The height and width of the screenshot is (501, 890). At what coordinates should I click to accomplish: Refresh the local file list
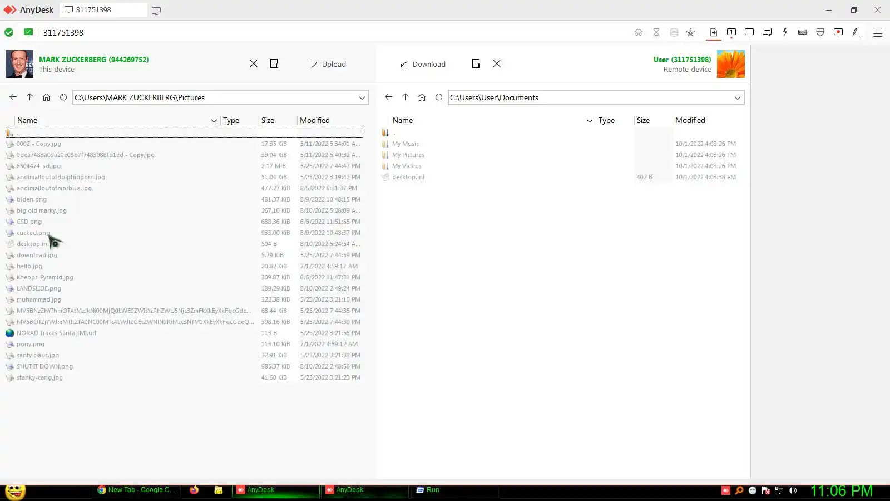[x=63, y=97]
